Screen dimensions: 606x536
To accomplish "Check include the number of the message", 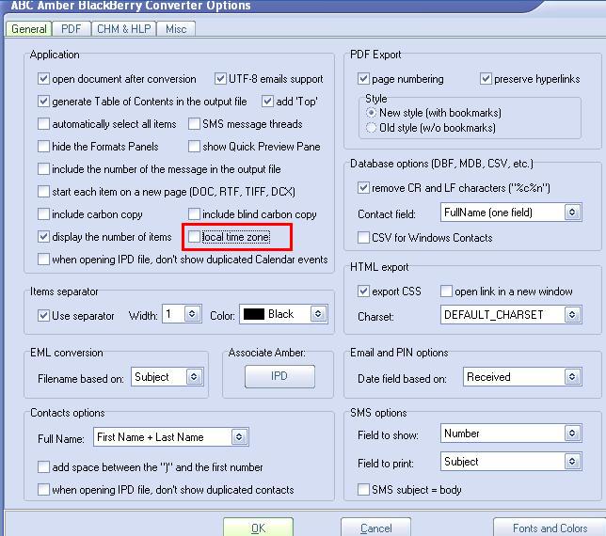I will (x=43, y=169).
